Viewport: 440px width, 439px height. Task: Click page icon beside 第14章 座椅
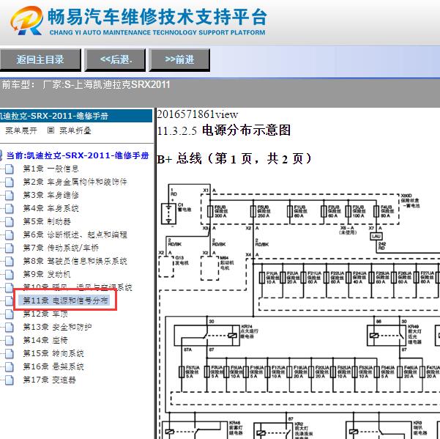10,341
